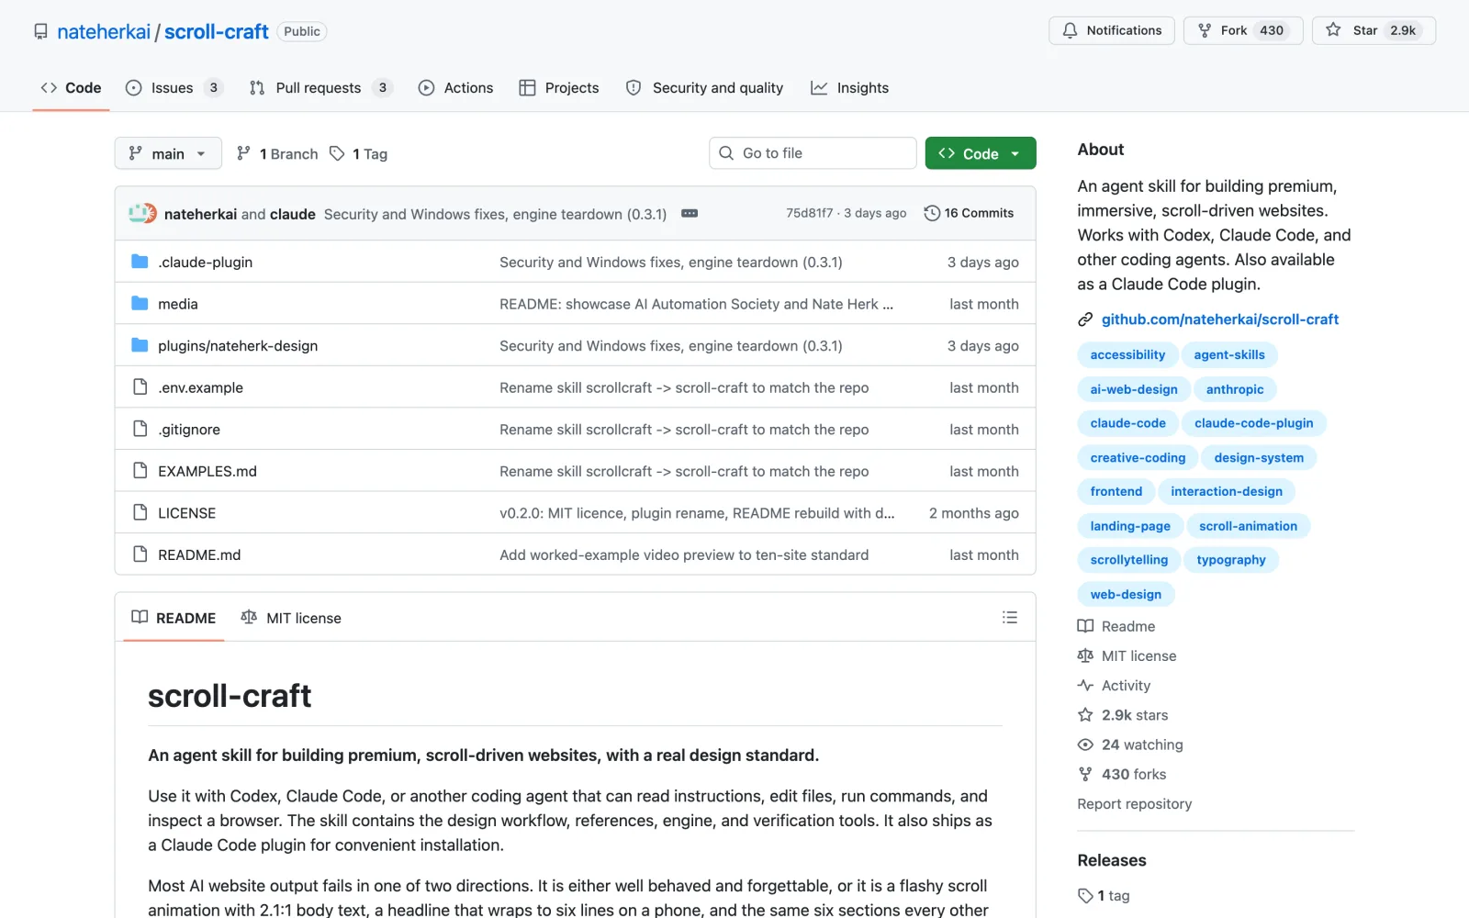Open github.com/nateherkai/scroll-craft link
Image resolution: width=1469 pixels, height=918 pixels.
click(x=1220, y=319)
